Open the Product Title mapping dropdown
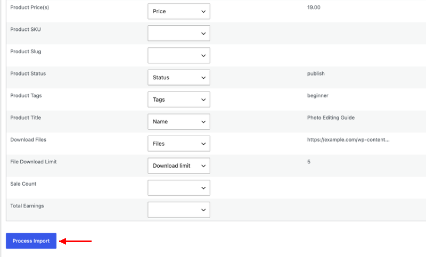The height and width of the screenshot is (257, 426). [179, 121]
